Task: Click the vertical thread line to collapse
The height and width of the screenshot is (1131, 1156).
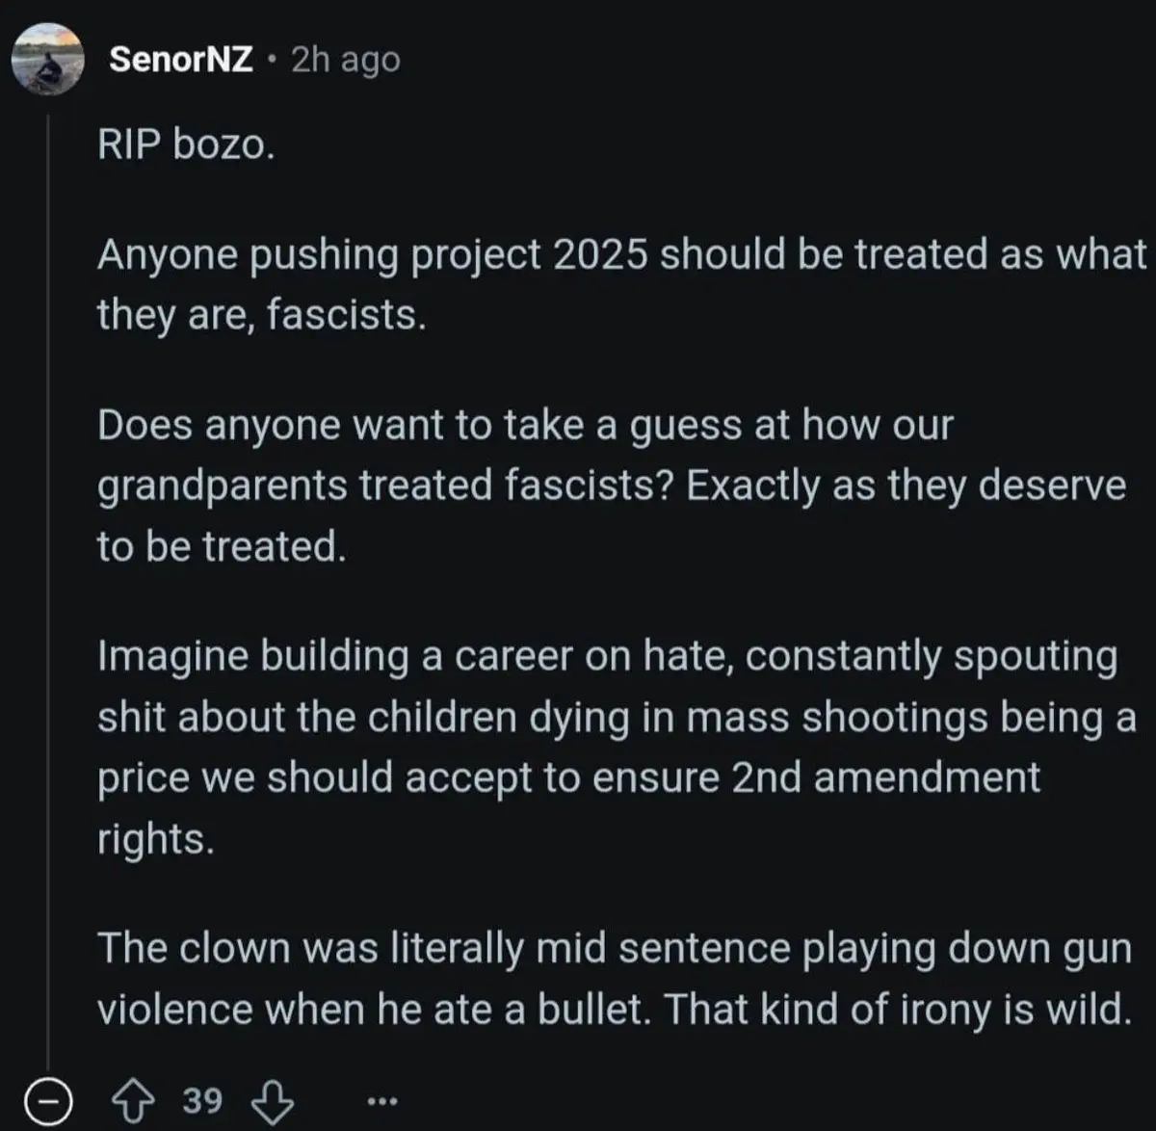Action: point(48,578)
